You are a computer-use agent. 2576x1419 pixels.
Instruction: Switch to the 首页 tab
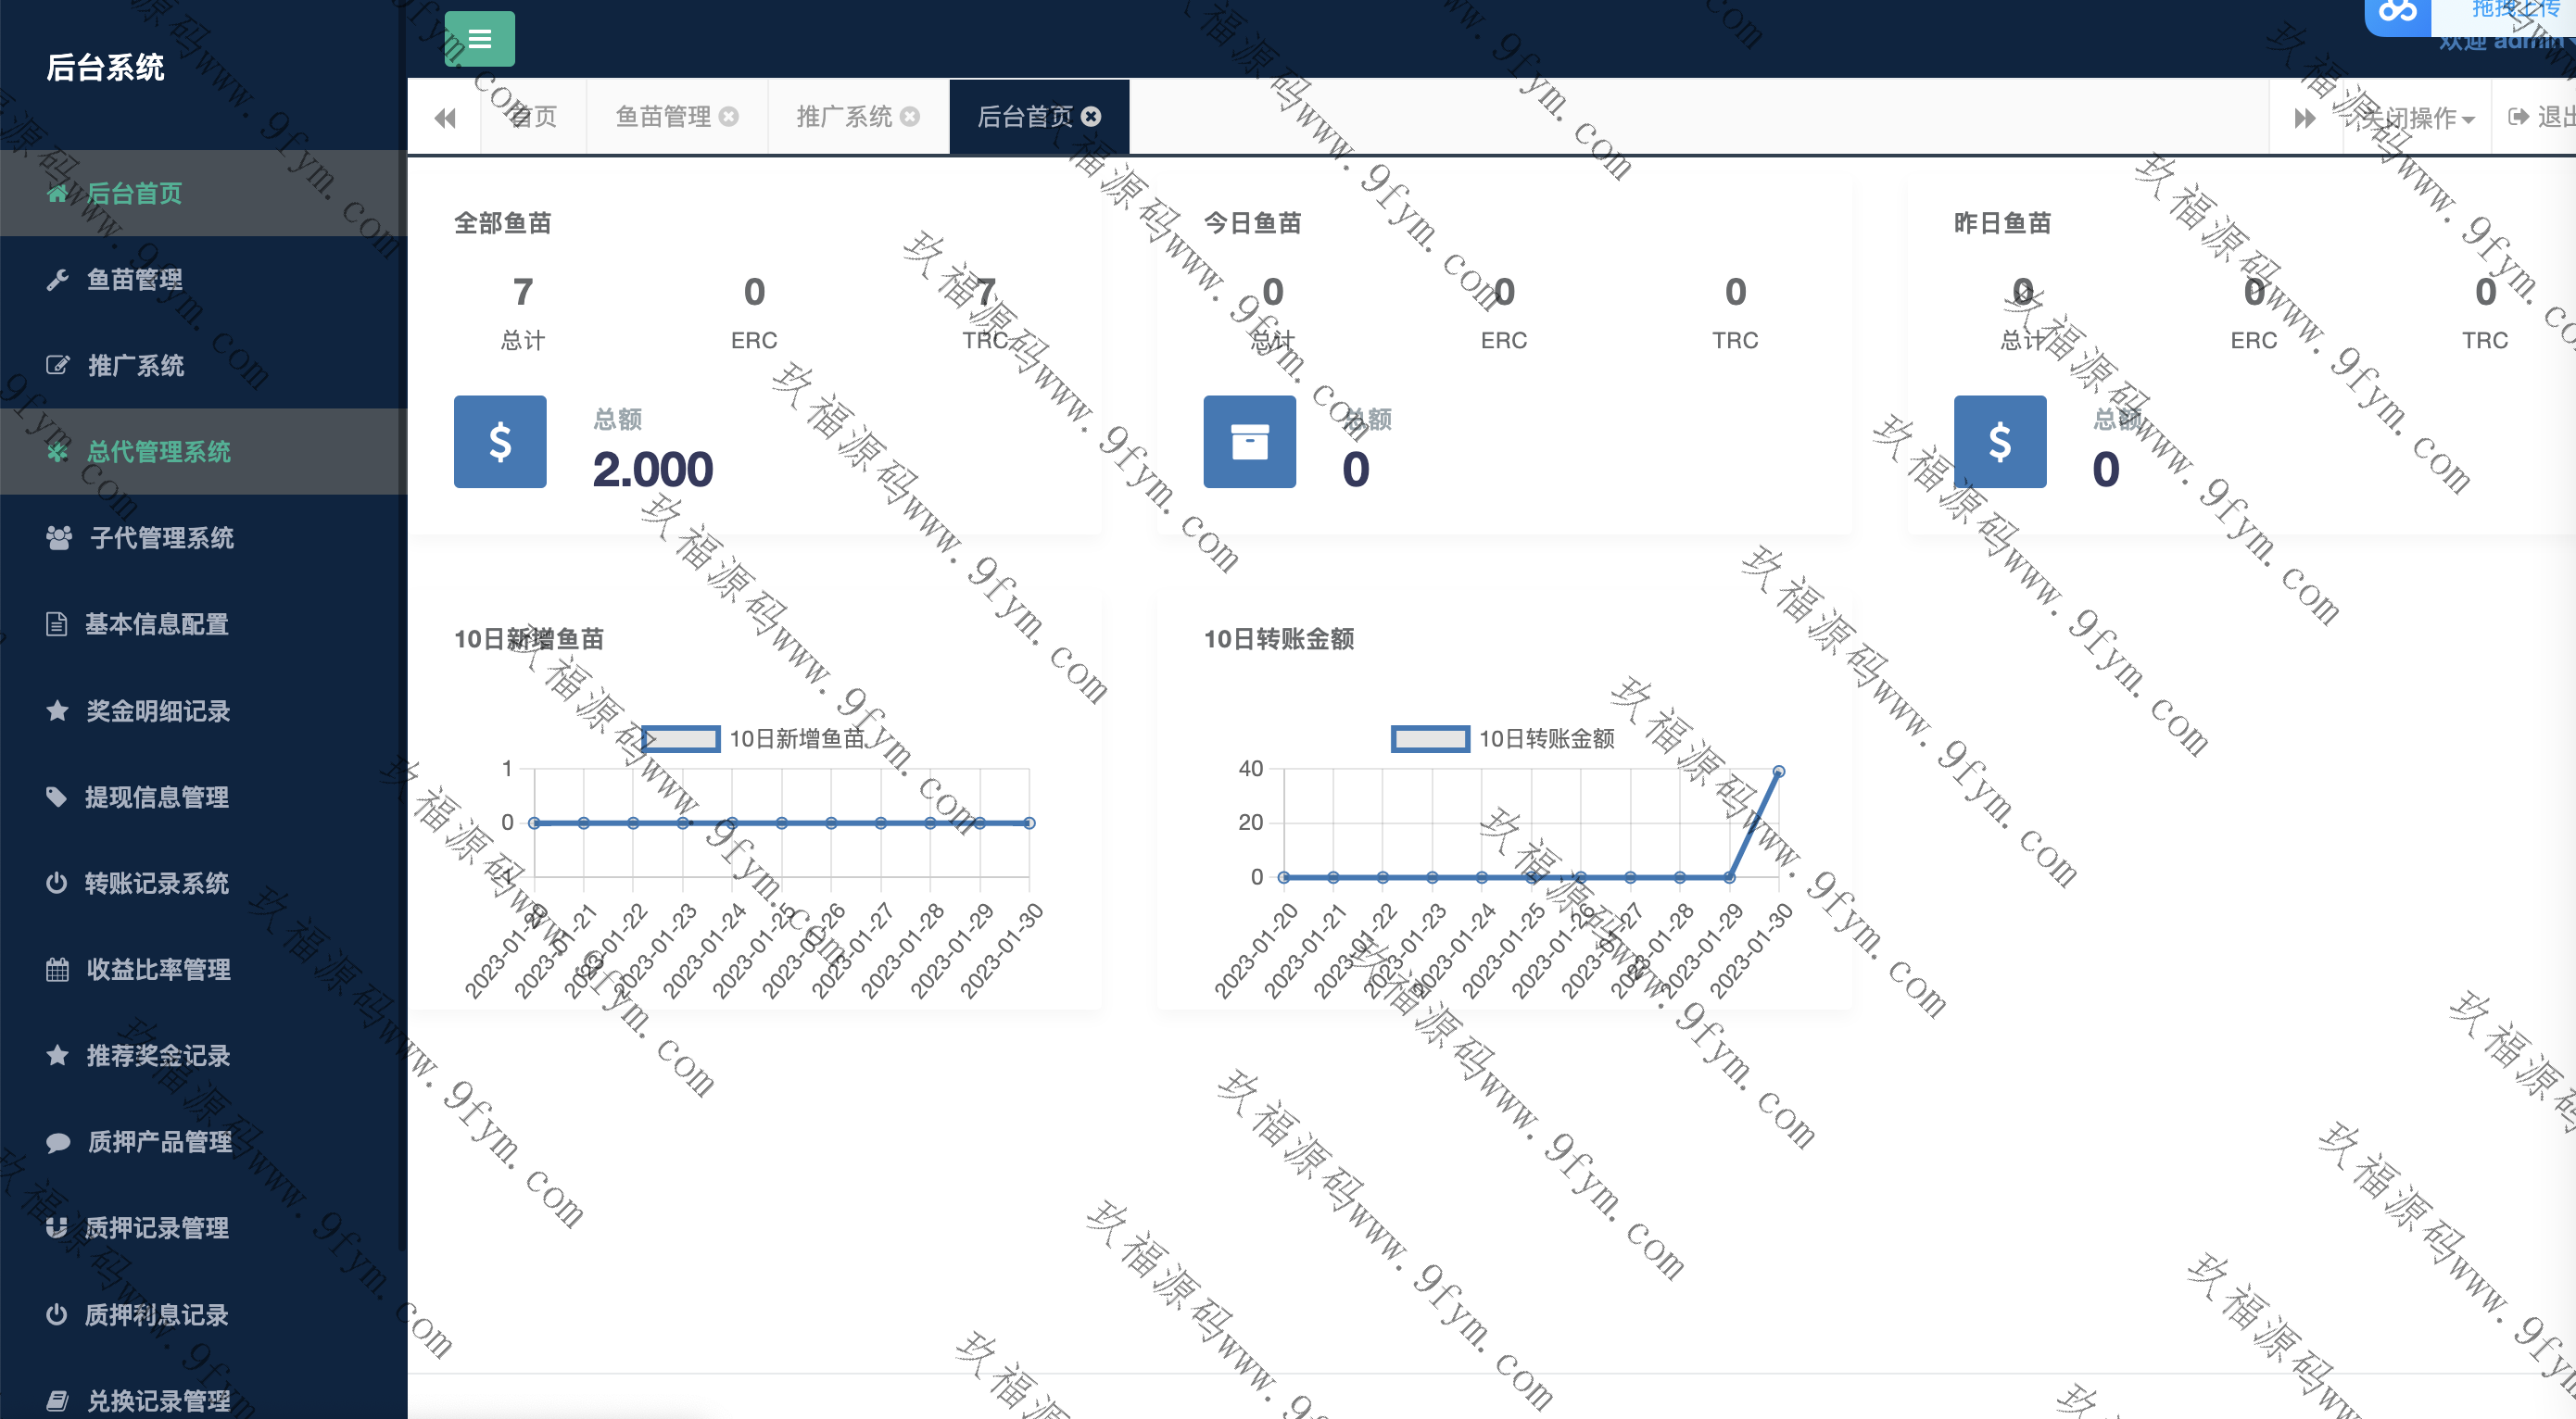pos(534,117)
